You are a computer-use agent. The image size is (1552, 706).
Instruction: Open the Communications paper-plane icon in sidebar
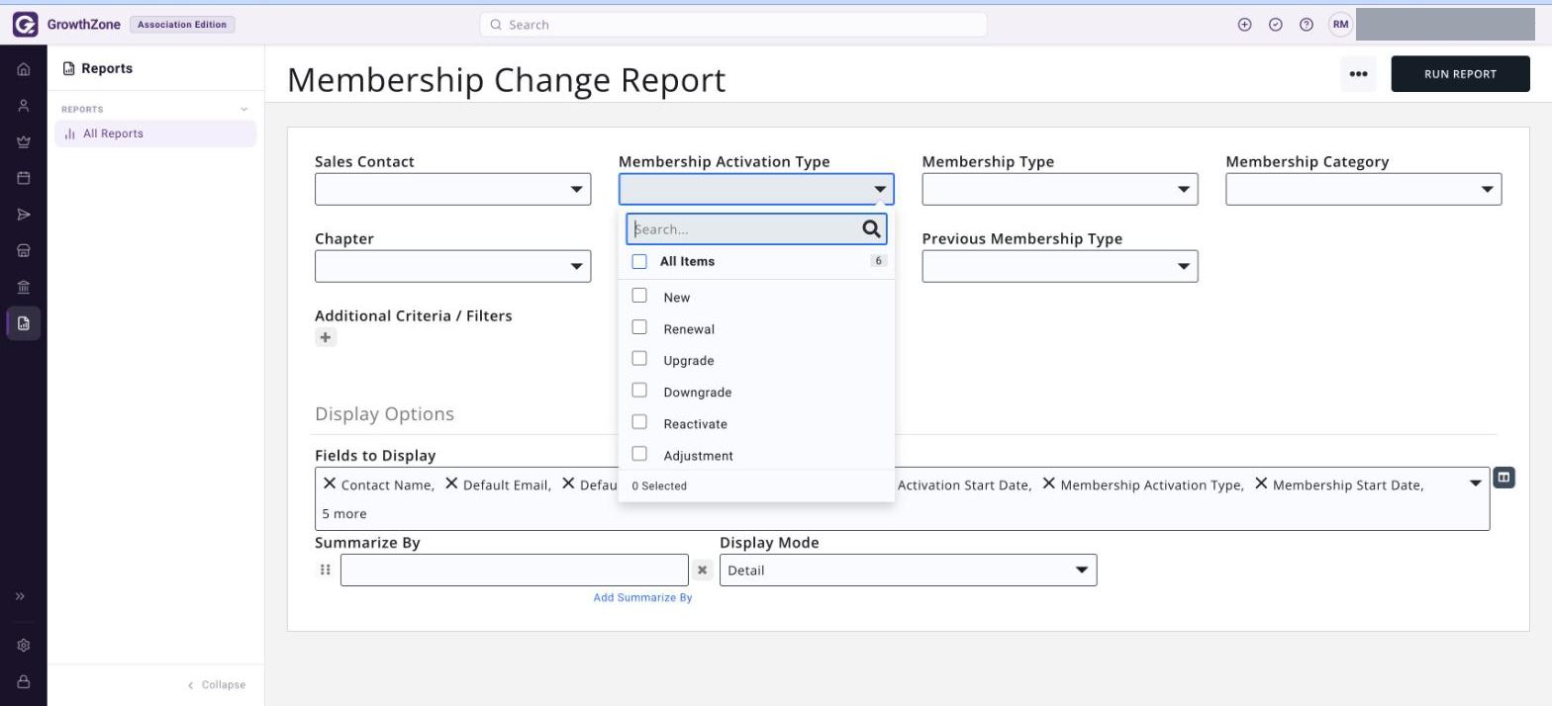[x=24, y=215]
